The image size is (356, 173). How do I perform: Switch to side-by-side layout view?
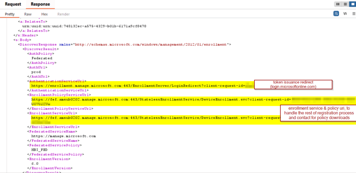(x=337, y=4)
